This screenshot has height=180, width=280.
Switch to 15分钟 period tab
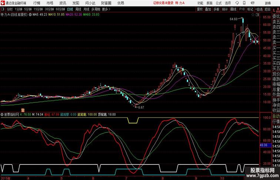38,9
